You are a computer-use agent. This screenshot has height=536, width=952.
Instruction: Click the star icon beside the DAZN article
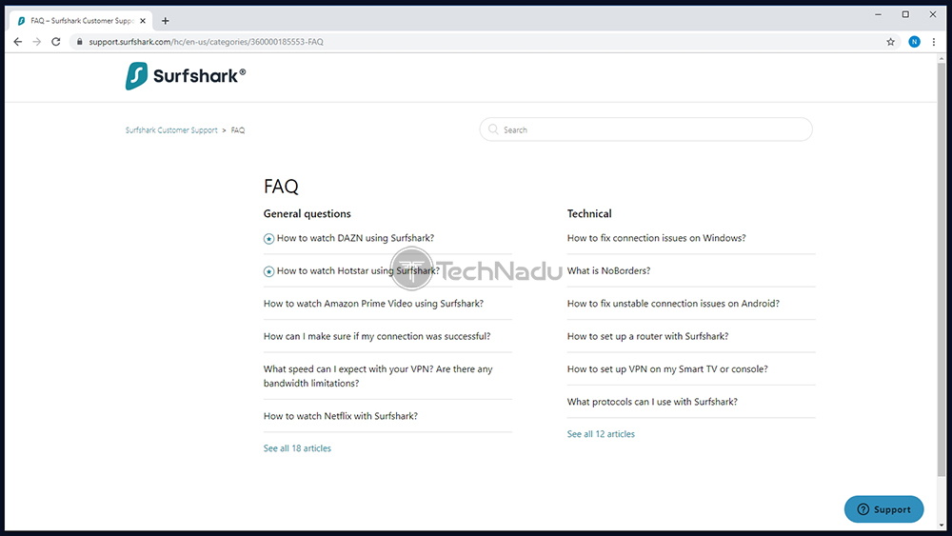(x=268, y=239)
